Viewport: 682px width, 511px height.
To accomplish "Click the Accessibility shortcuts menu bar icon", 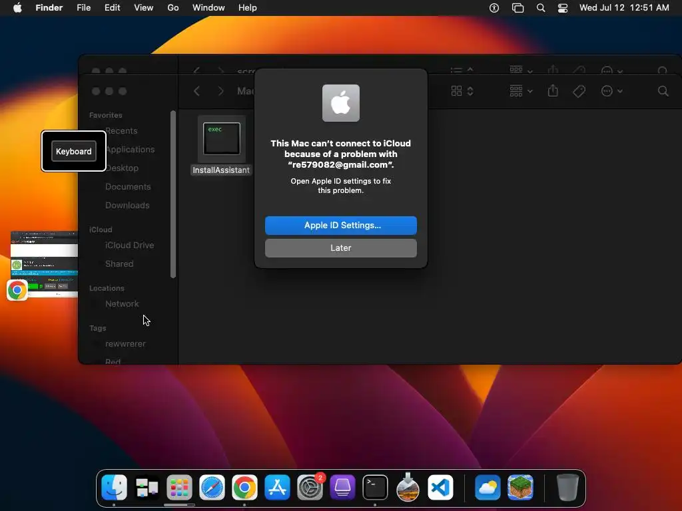I will [x=494, y=8].
